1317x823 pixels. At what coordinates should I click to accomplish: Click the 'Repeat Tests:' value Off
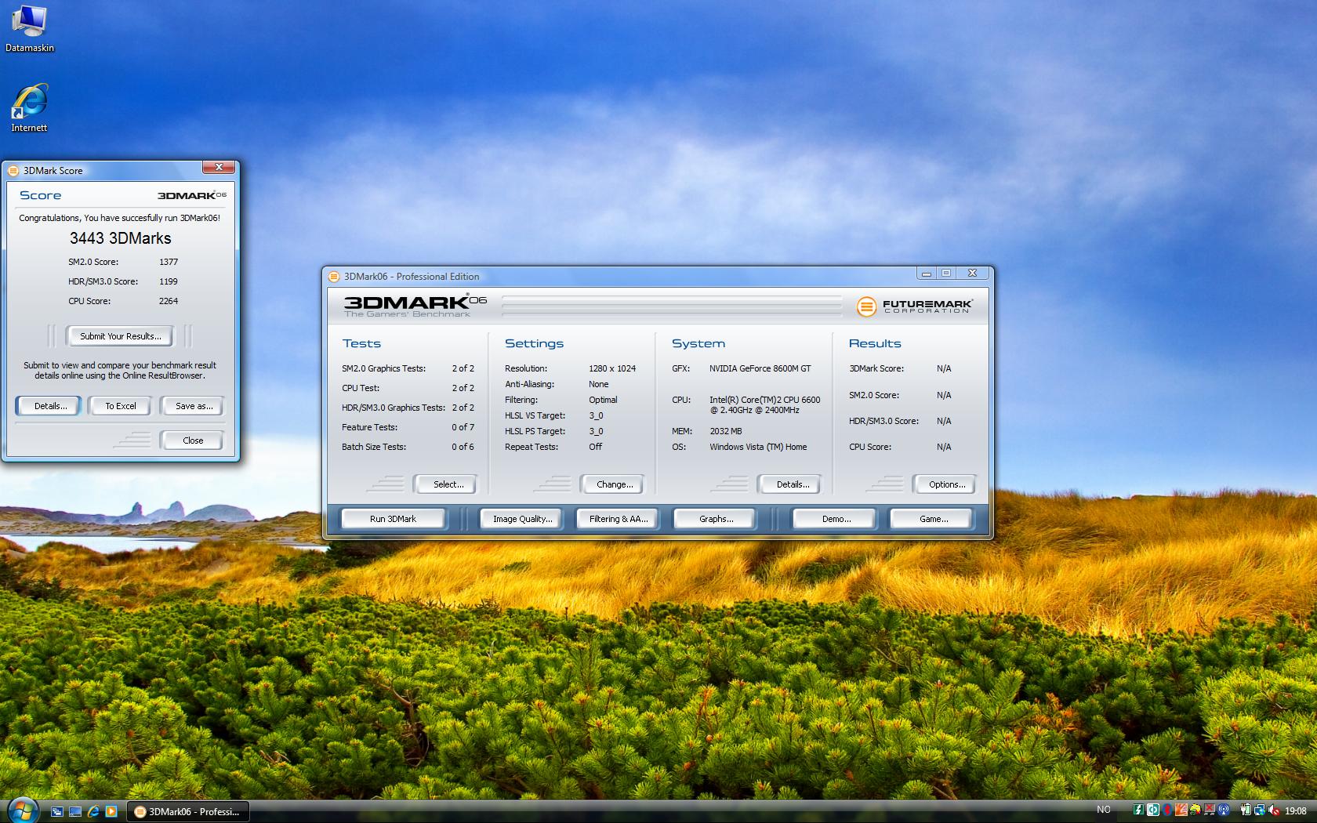click(x=596, y=447)
